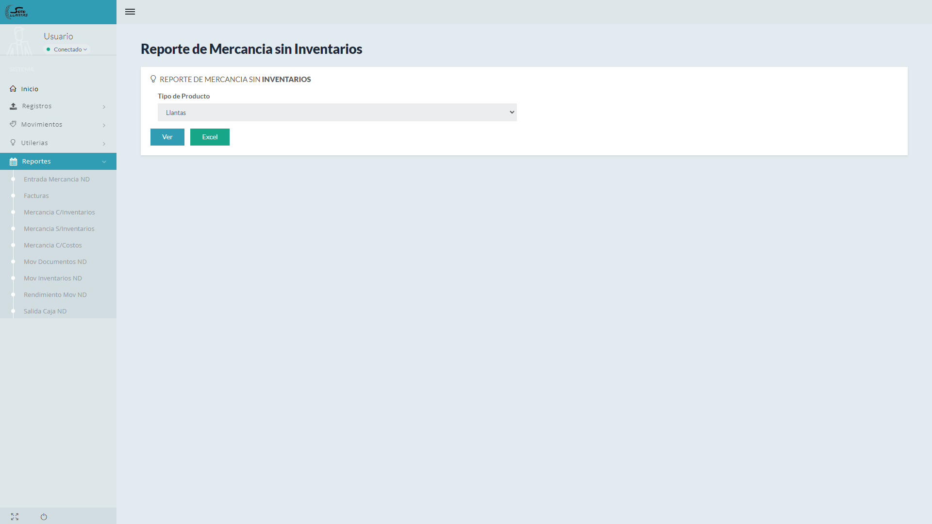The width and height of the screenshot is (932, 524).
Task: Open the Conectado status dropdown
Action: pyautogui.click(x=67, y=49)
